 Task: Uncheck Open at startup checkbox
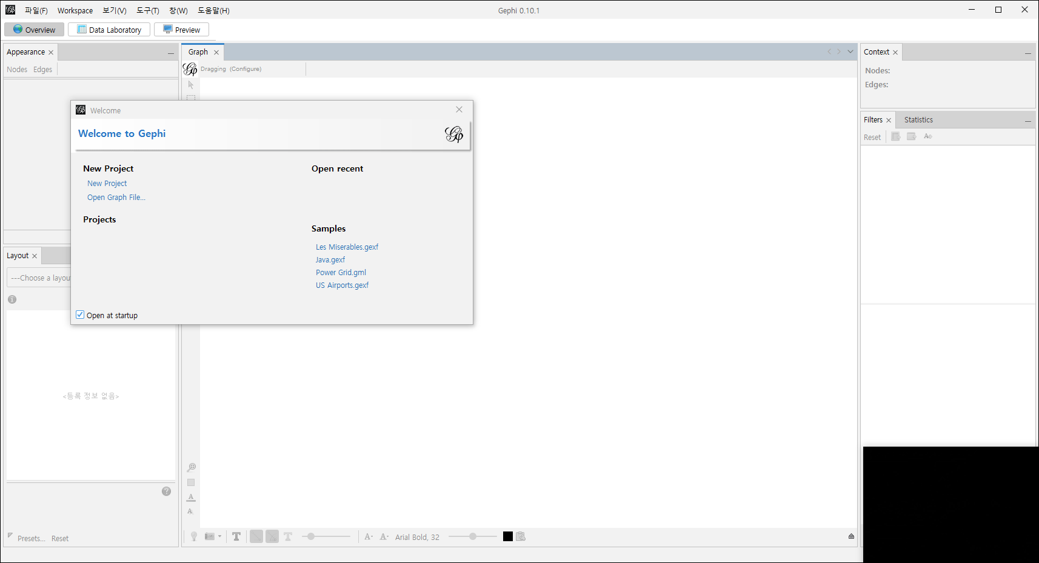coord(80,315)
